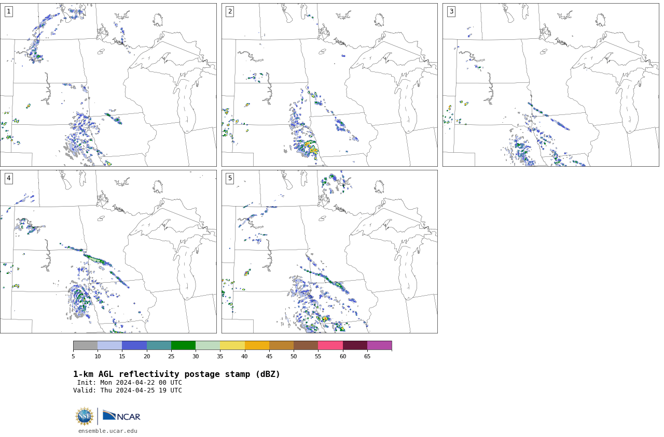This screenshot has width=664, height=437.
Task: Click the member label box '3'
Action: point(451,11)
